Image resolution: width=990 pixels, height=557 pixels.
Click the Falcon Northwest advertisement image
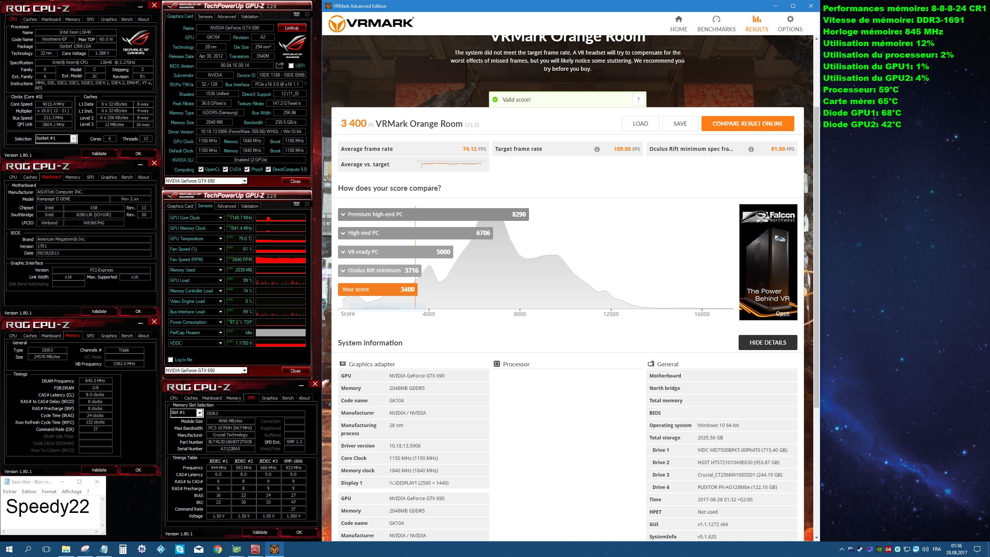click(x=768, y=262)
